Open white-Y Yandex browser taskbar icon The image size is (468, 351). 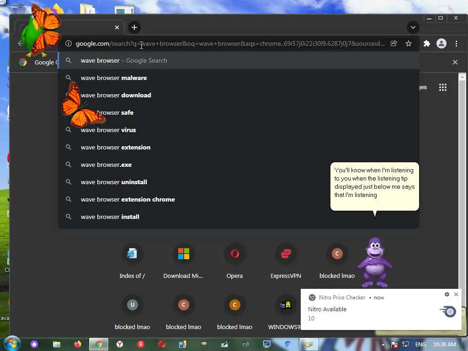(120, 345)
